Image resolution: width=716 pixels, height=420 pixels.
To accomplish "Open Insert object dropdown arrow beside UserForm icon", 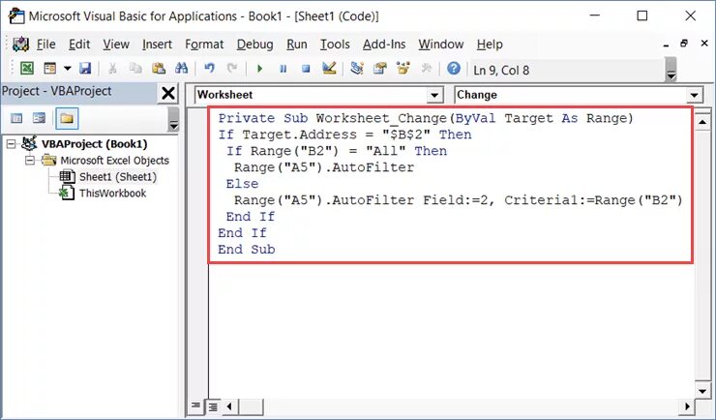I will (67, 69).
